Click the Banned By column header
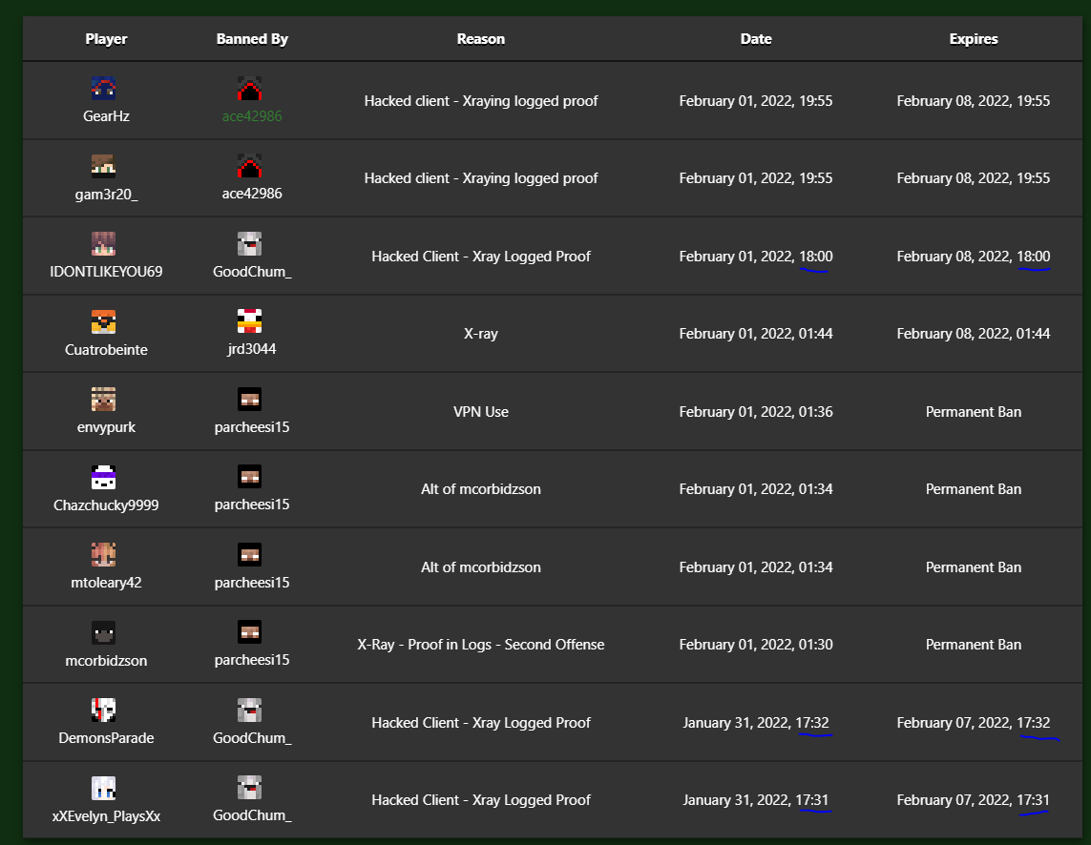The width and height of the screenshot is (1091, 845). pyautogui.click(x=252, y=39)
